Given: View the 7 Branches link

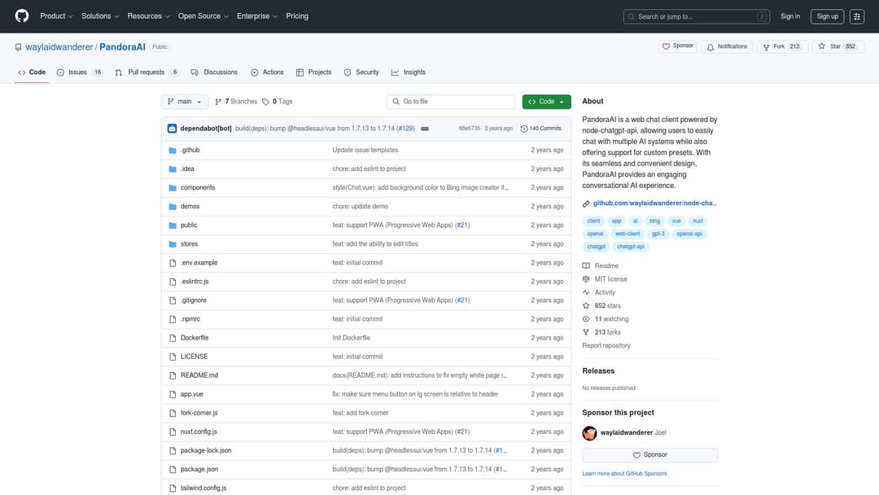Looking at the screenshot, I should click(236, 102).
